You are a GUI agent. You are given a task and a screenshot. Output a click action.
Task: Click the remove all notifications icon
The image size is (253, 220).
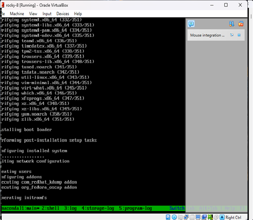(241, 24)
